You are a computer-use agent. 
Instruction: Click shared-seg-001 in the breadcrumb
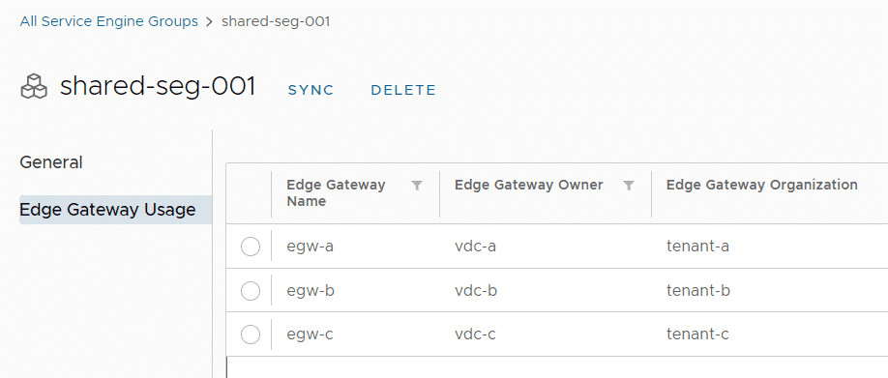[x=276, y=21]
